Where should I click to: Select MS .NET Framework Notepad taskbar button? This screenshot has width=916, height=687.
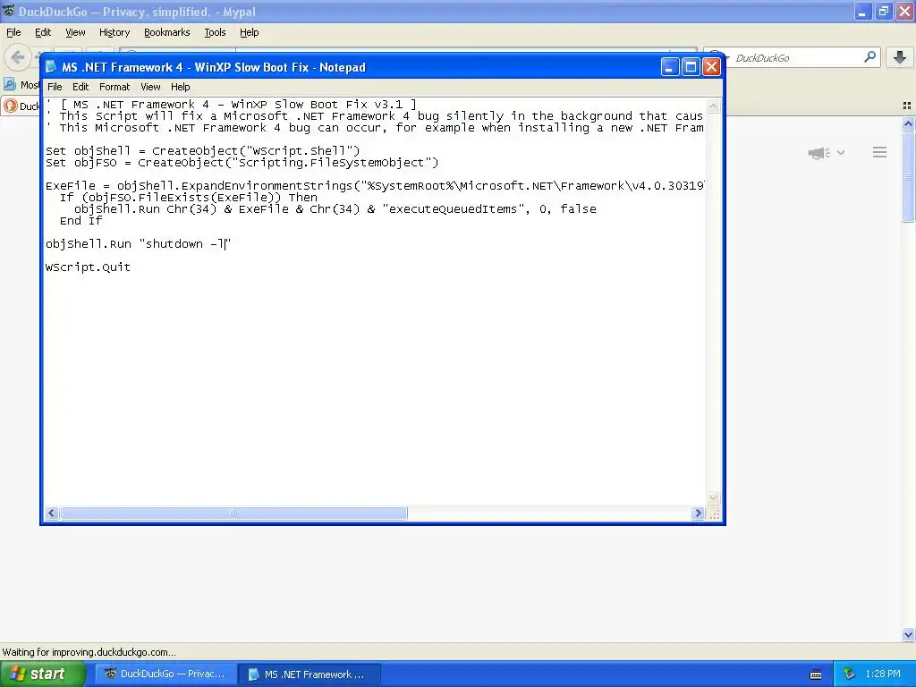point(310,674)
